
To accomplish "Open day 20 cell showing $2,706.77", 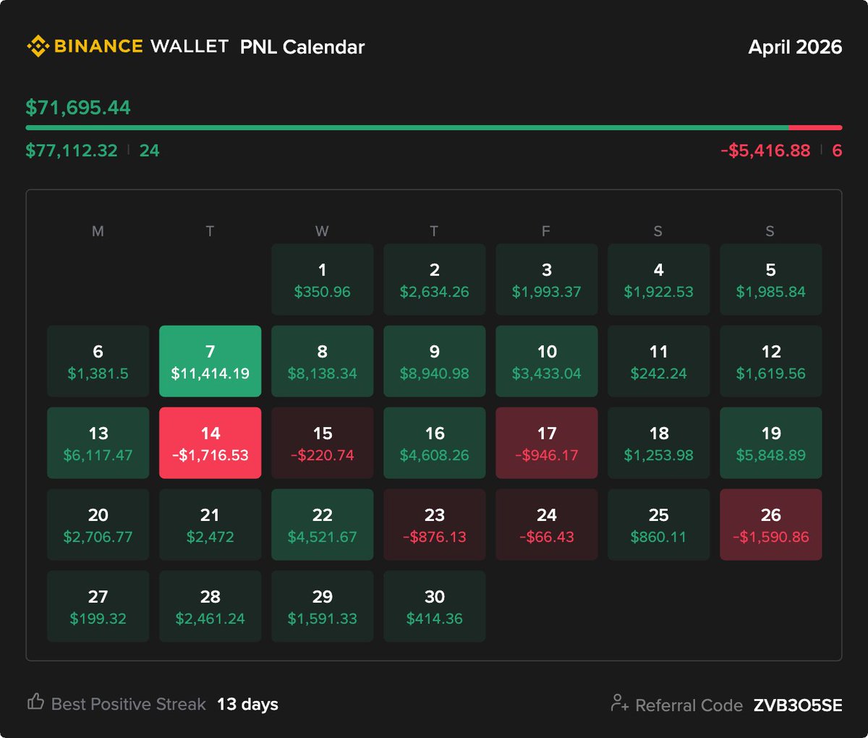I will [x=98, y=525].
